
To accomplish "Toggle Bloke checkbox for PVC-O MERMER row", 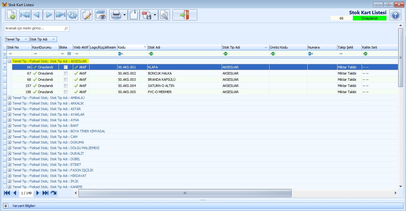I will pos(66,92).
